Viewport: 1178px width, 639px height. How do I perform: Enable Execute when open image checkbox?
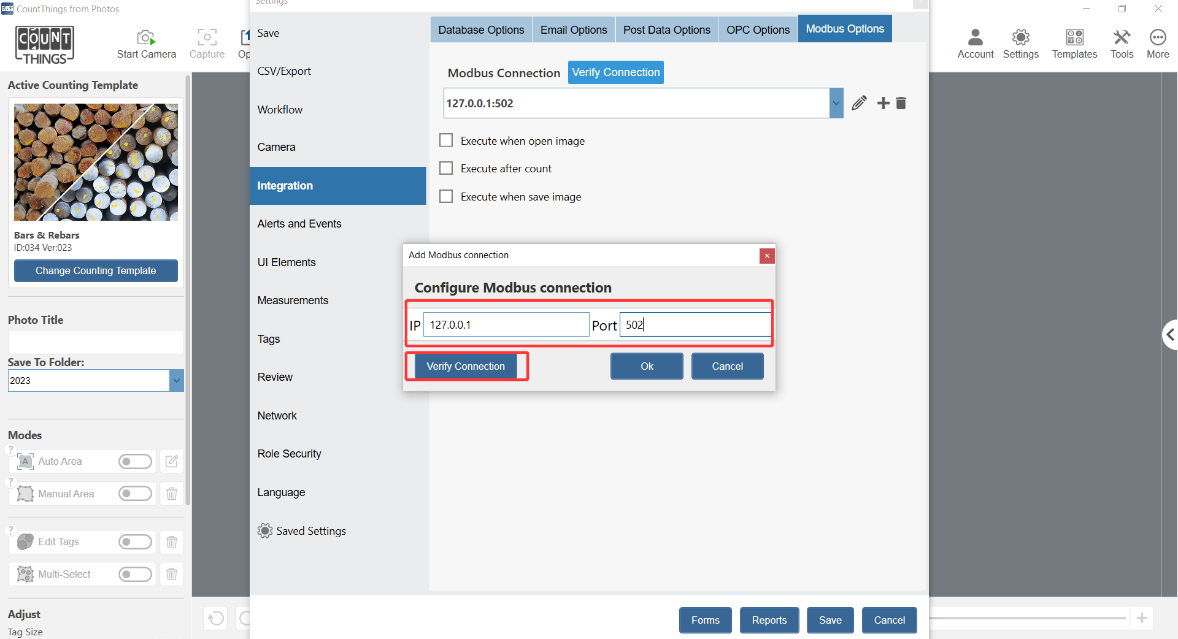click(x=446, y=140)
